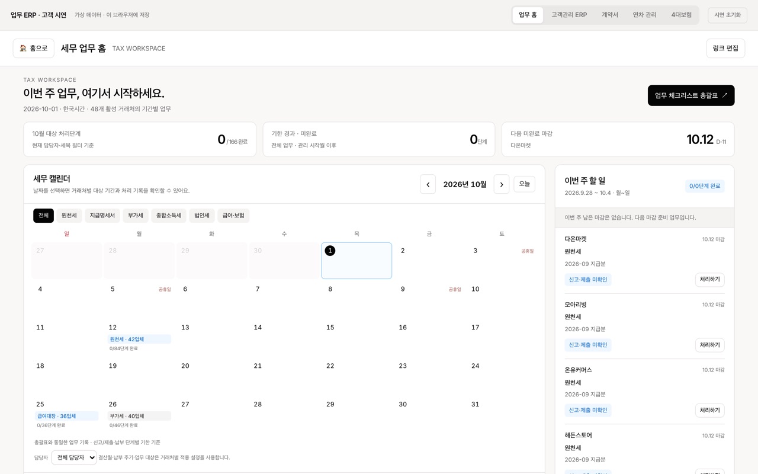Click 처리하기 for 다온마켓
Screen dimensions: 758x474
point(710,280)
